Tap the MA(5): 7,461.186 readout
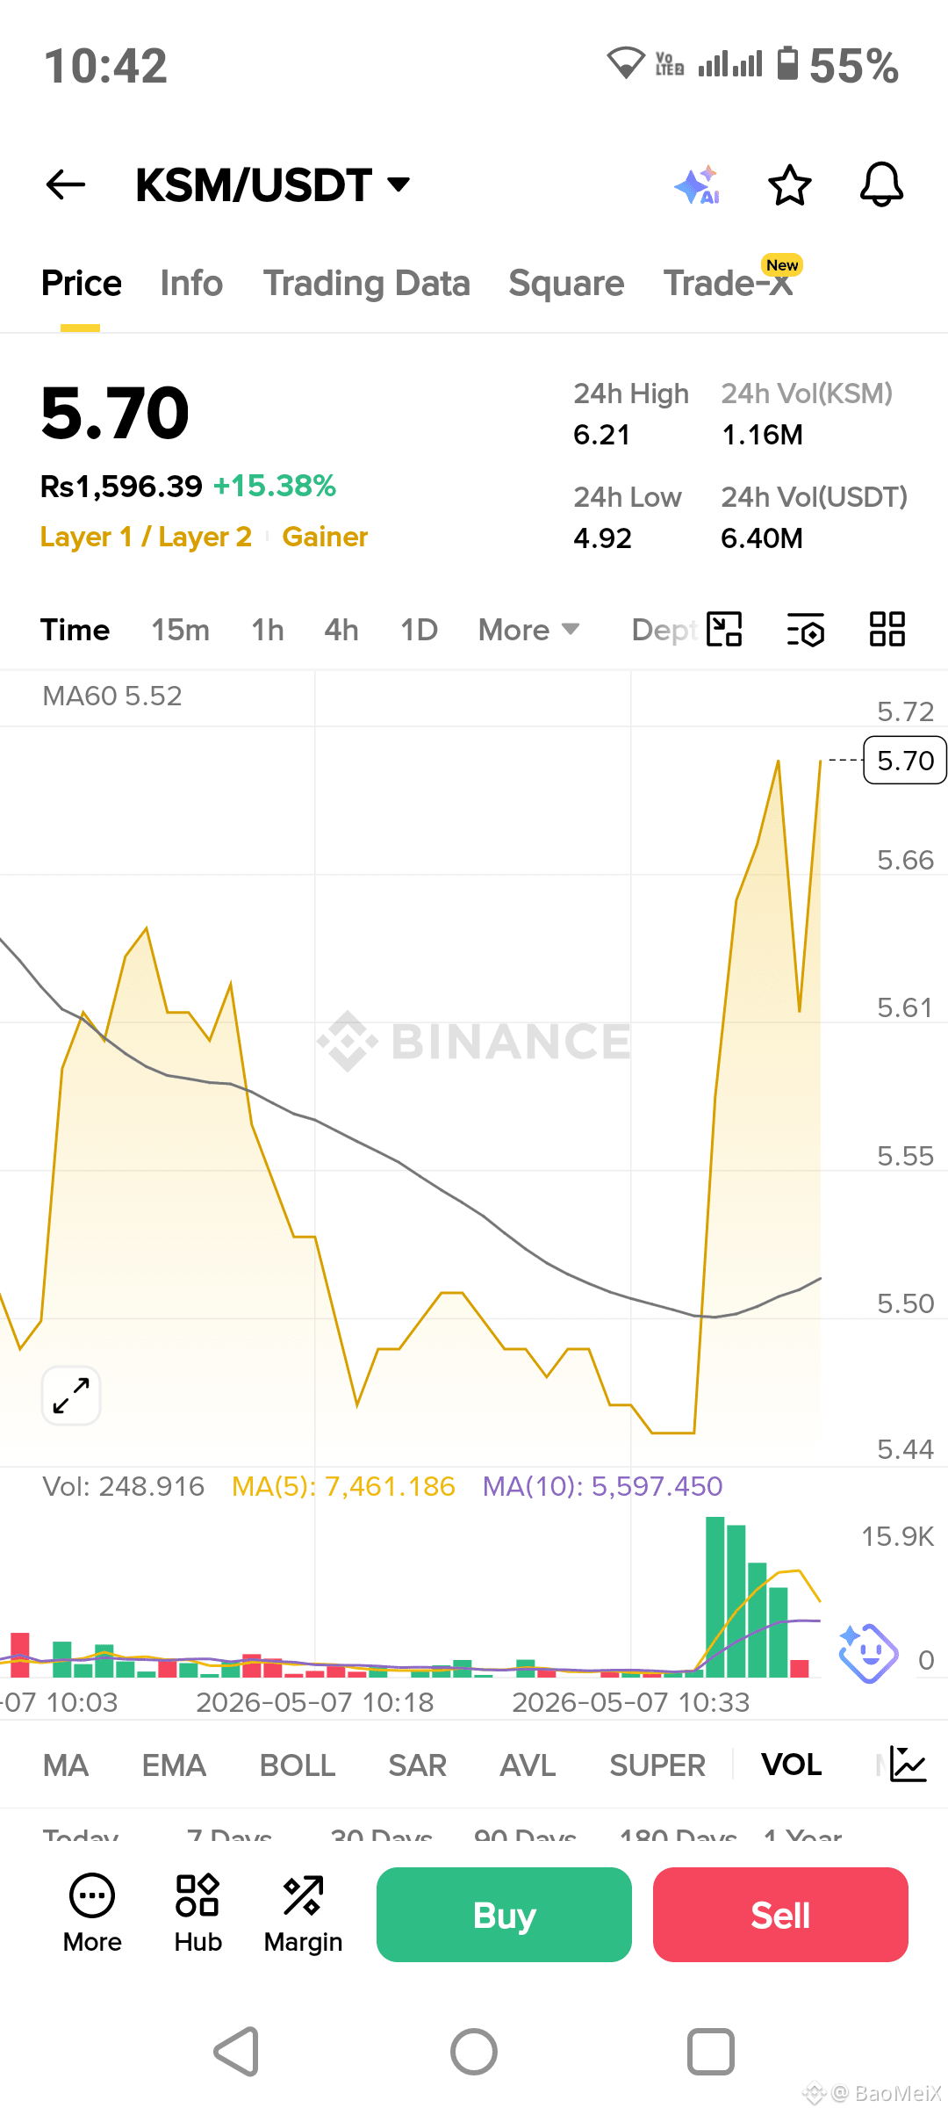 pos(343,1486)
